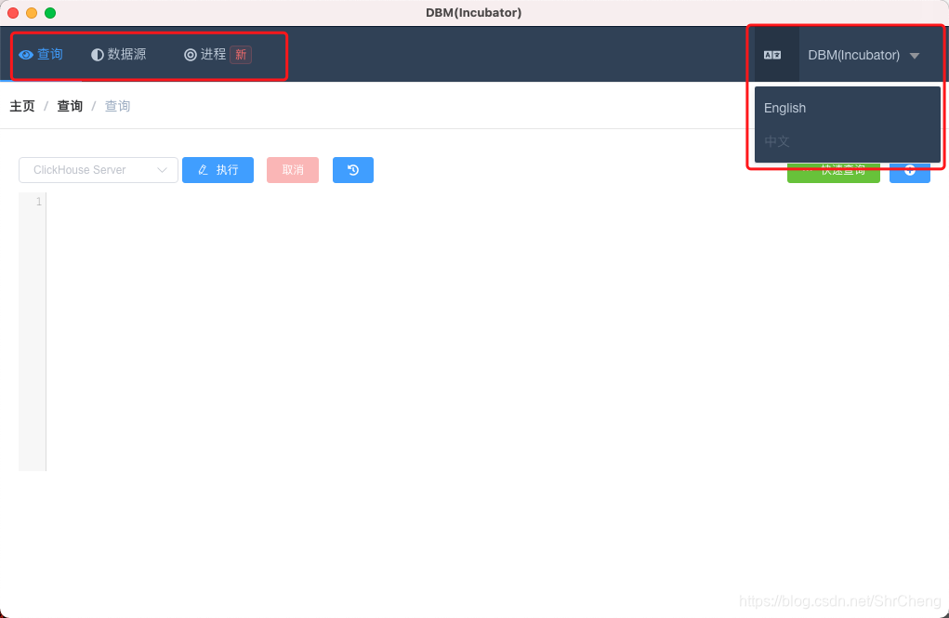949x618 pixels.
Task: Click the bold 查询 breadcrumb link
Action: tap(70, 106)
